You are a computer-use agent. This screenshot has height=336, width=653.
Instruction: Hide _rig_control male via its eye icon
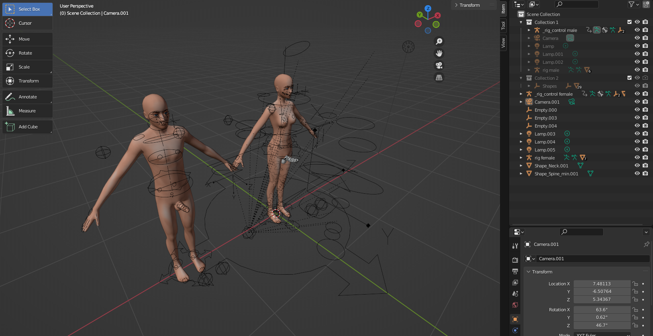[637, 30]
